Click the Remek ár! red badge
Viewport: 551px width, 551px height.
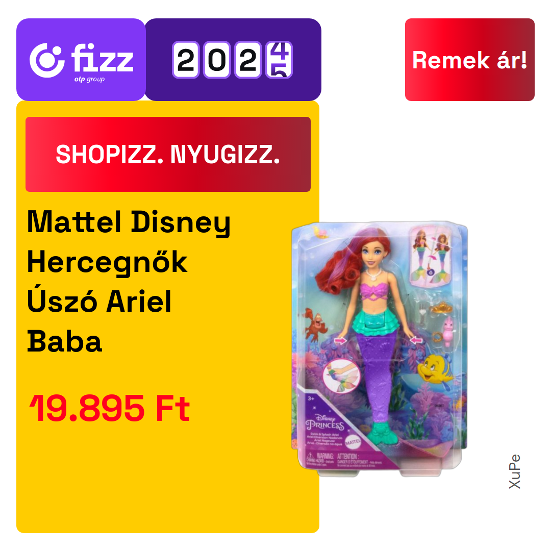tap(469, 60)
